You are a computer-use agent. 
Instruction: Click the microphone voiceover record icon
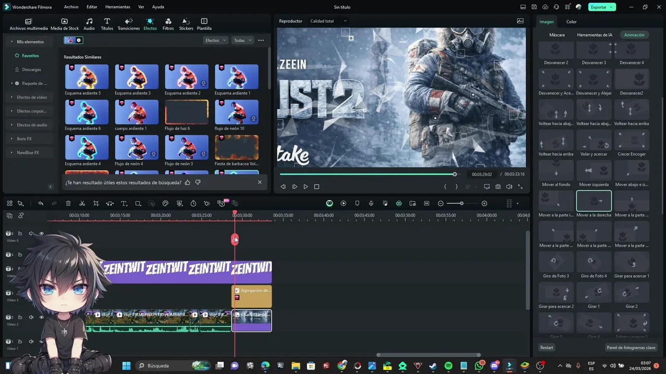coord(371,203)
